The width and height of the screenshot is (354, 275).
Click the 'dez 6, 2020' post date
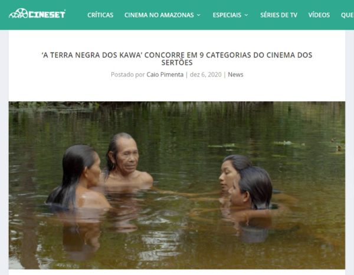click(206, 75)
